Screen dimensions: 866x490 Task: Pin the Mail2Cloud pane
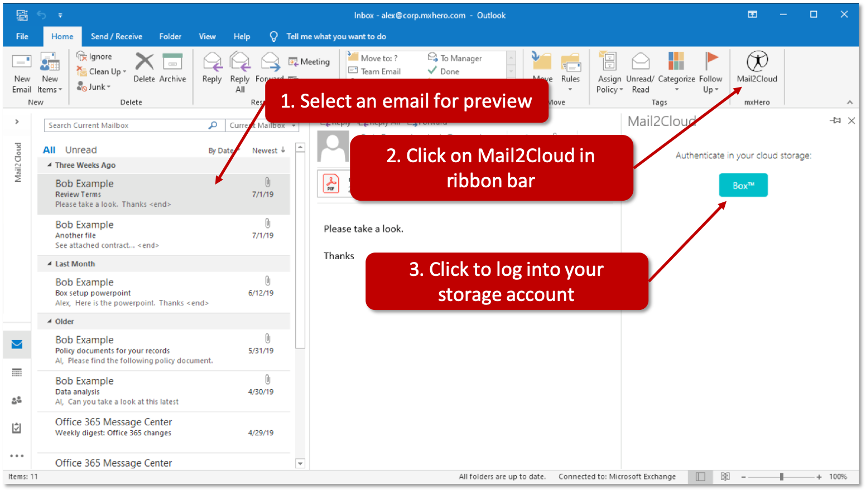[x=835, y=120]
